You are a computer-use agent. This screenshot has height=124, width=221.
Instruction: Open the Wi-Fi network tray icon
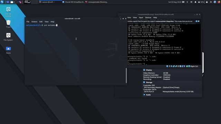[187, 2]
